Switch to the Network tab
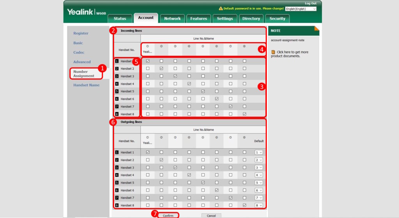This screenshot has height=218, width=399. [x=172, y=18]
